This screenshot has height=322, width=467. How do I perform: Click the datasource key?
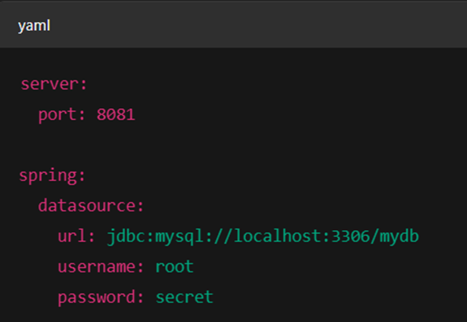[87, 206]
